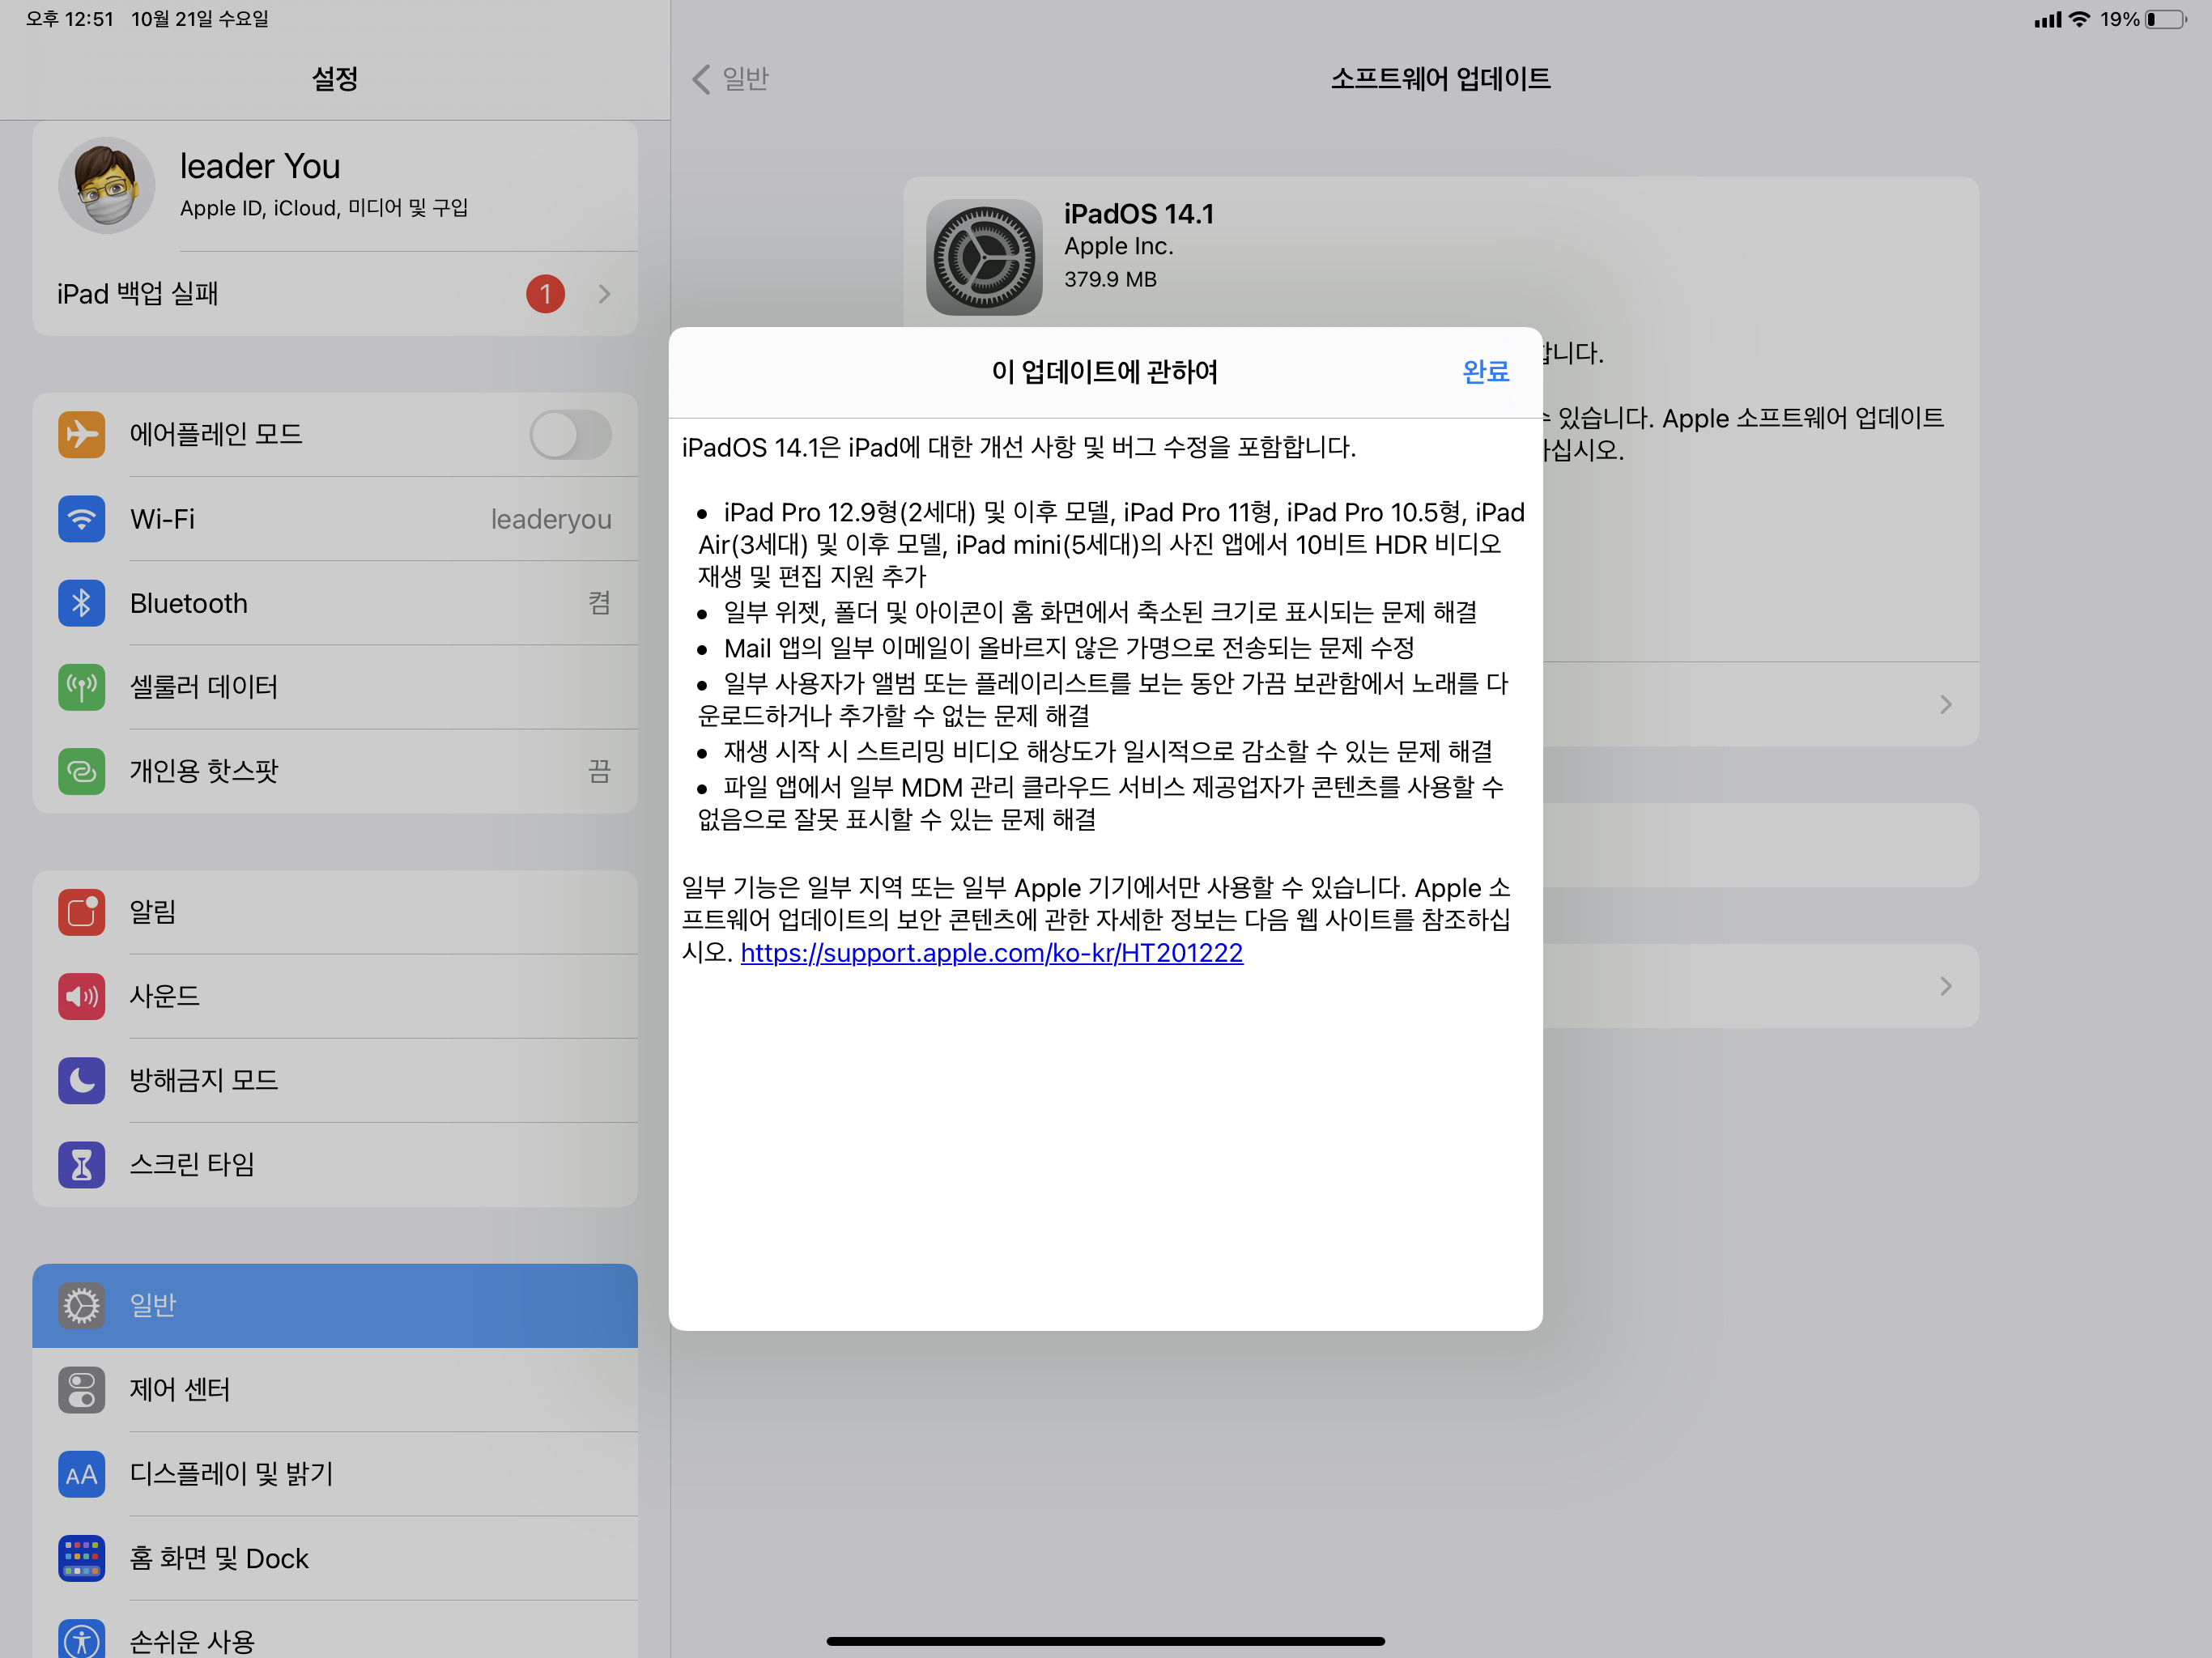Open the support.apple.com HT201222 link
The image size is (2212, 1658).
991,953
